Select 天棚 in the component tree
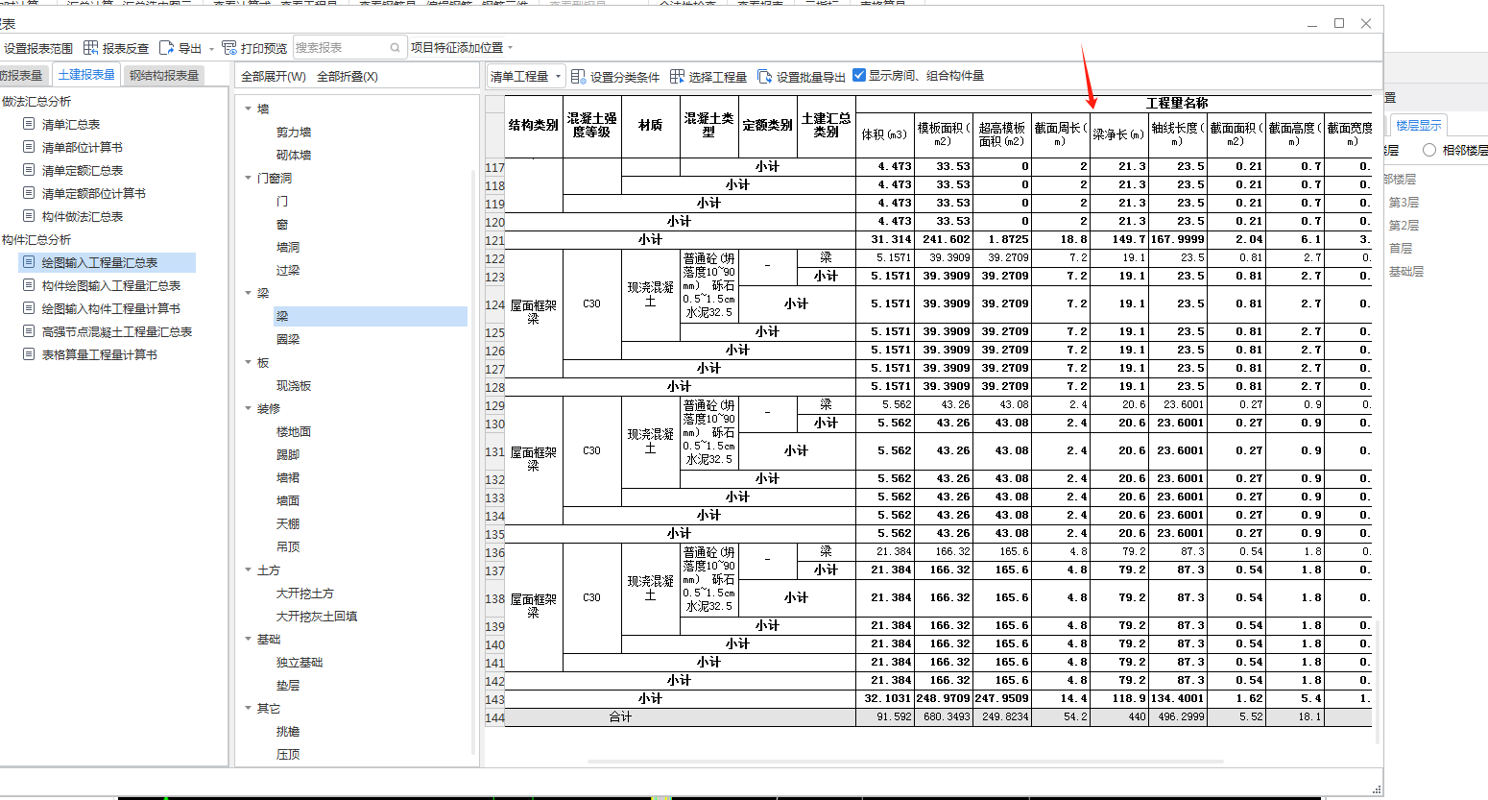1488x800 pixels. pos(288,524)
